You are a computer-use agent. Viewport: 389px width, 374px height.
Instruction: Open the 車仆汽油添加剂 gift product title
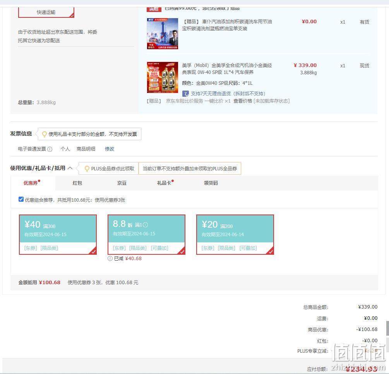pos(227,25)
